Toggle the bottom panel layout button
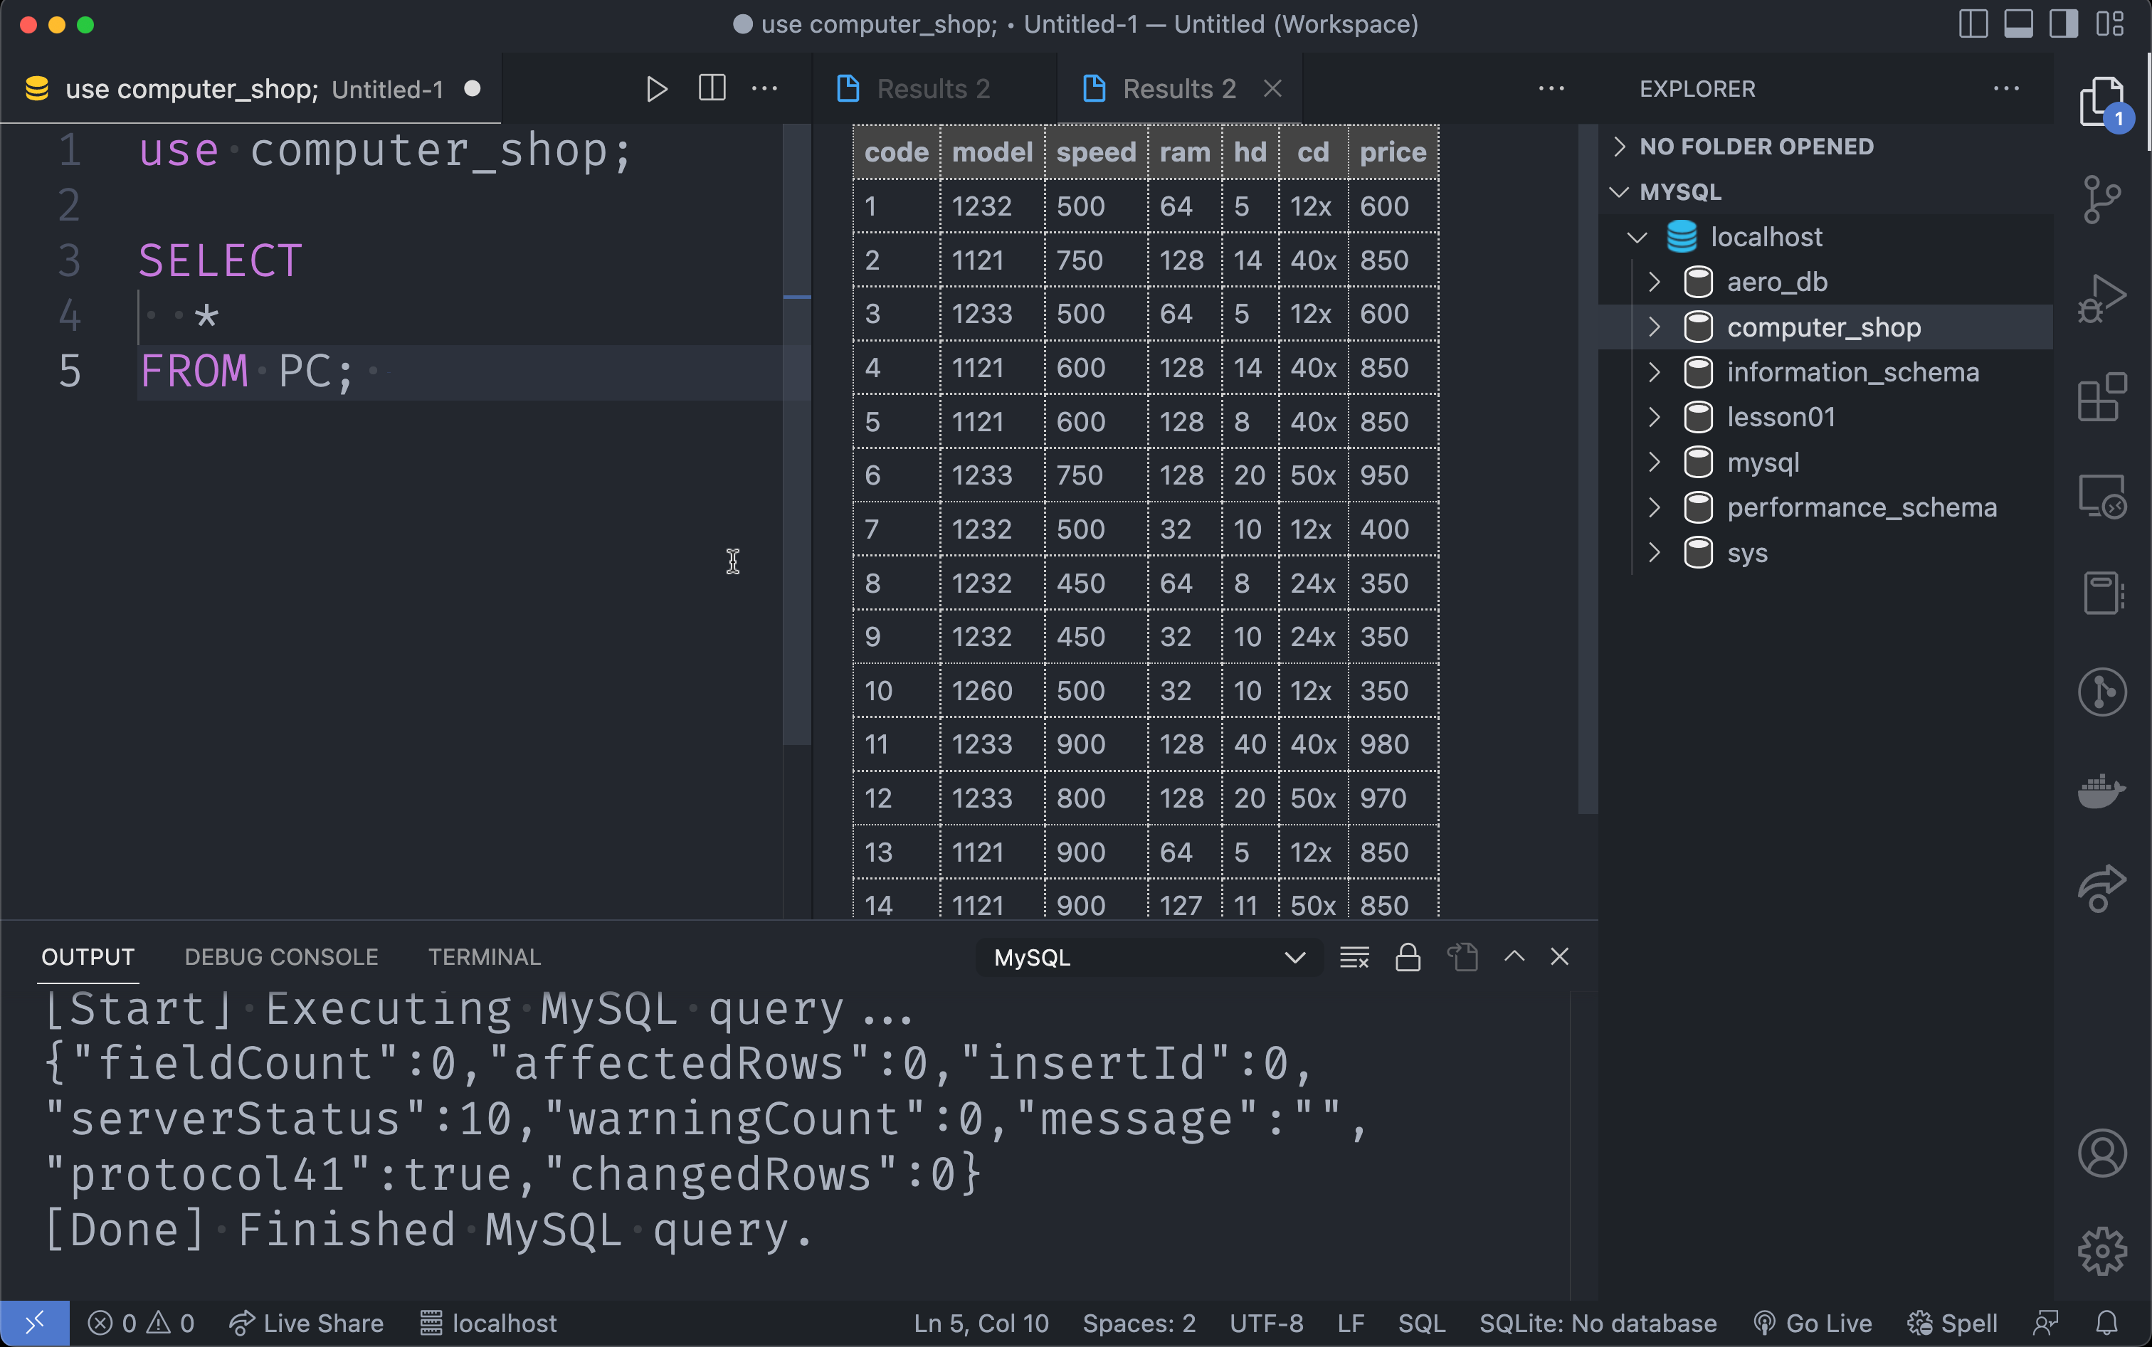The height and width of the screenshot is (1347, 2152). (x=2018, y=24)
